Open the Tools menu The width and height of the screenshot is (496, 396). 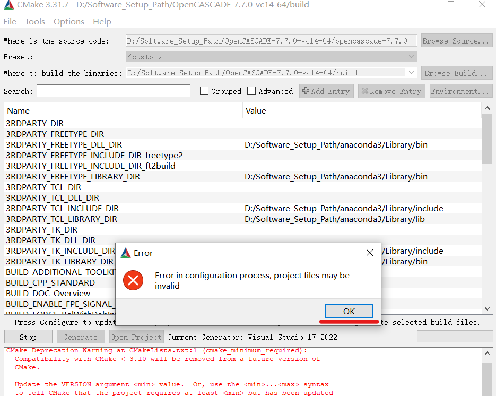(x=35, y=22)
